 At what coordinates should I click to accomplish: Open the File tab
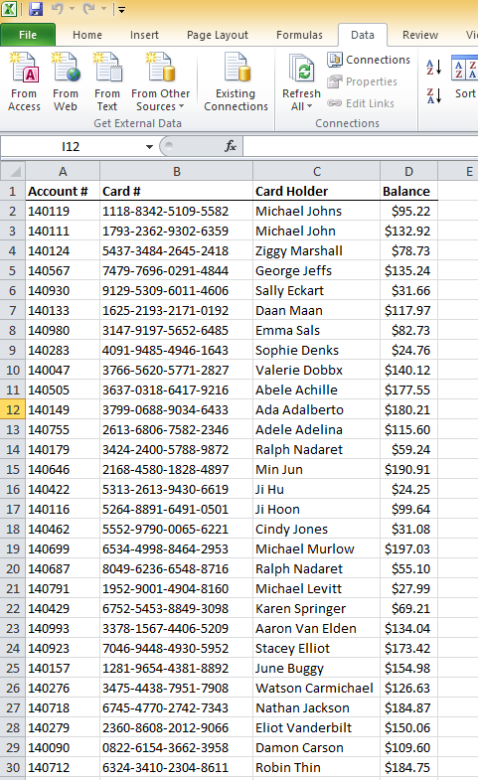[x=28, y=35]
